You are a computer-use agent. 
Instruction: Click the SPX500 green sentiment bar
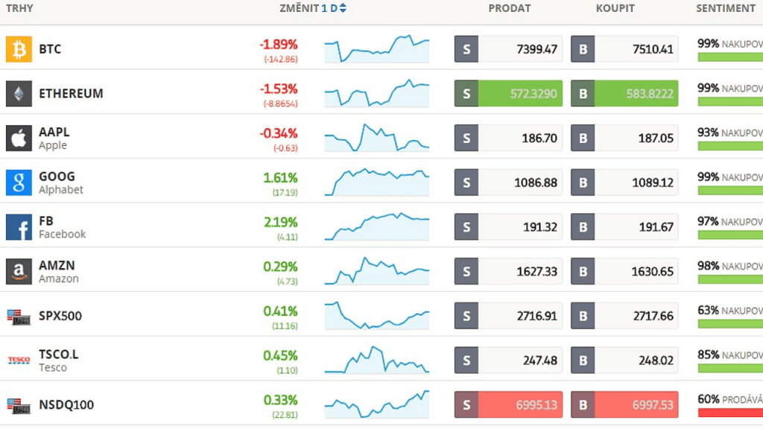pyautogui.click(x=730, y=323)
